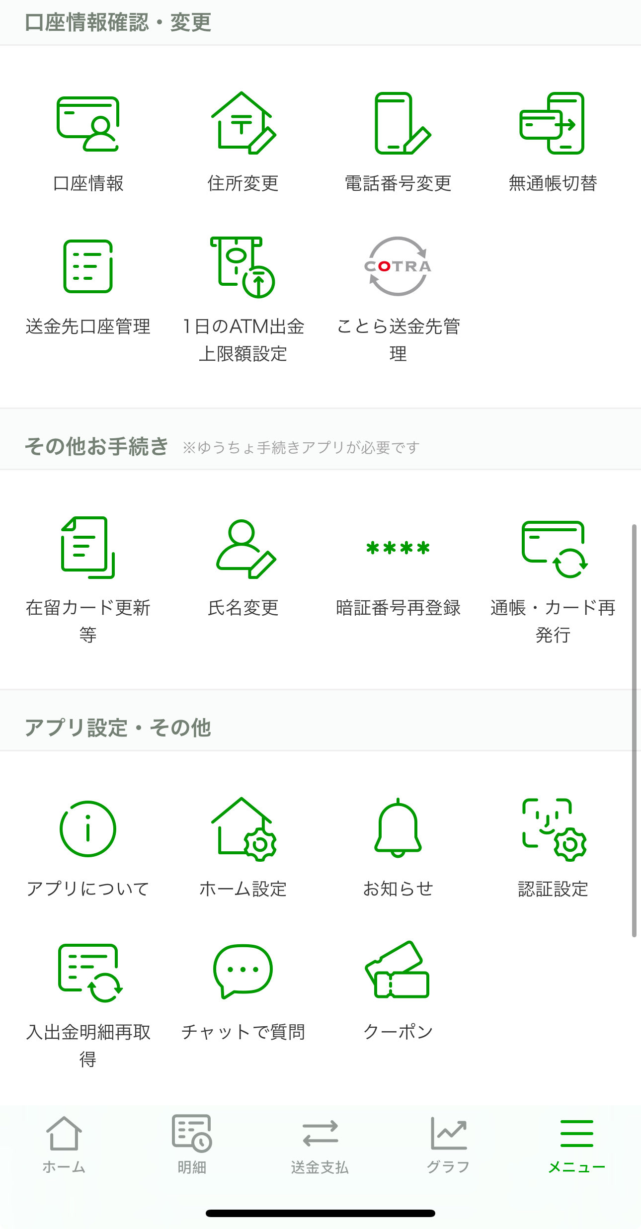Tap 入出金明細再取得 statement refresh

(88, 973)
